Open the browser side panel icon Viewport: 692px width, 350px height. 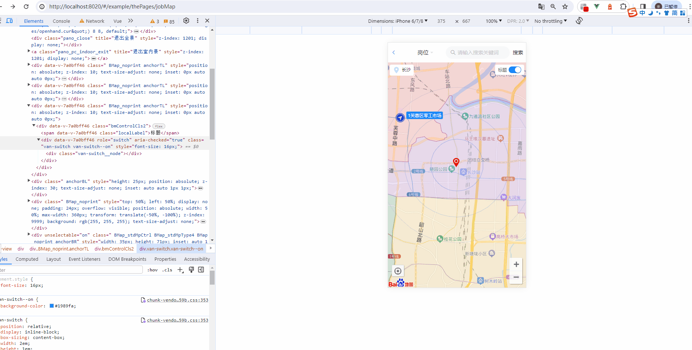pyautogui.click(x=643, y=7)
